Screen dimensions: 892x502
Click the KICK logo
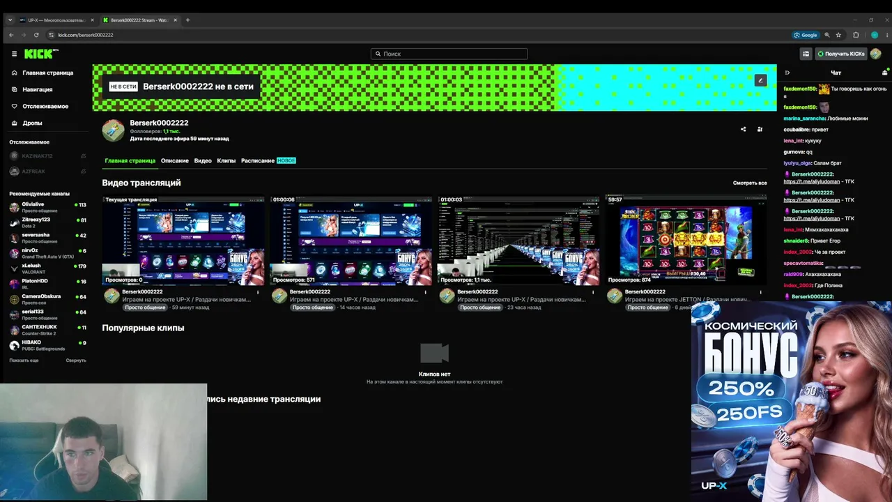(x=41, y=54)
